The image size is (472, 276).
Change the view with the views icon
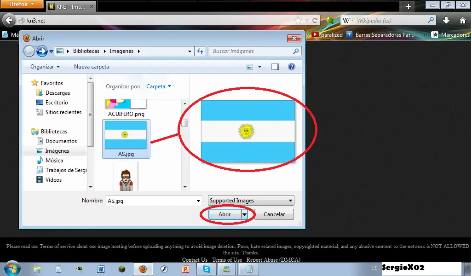click(250, 67)
